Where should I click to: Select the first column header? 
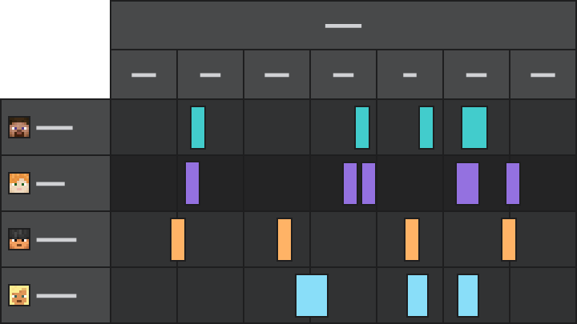(143, 74)
